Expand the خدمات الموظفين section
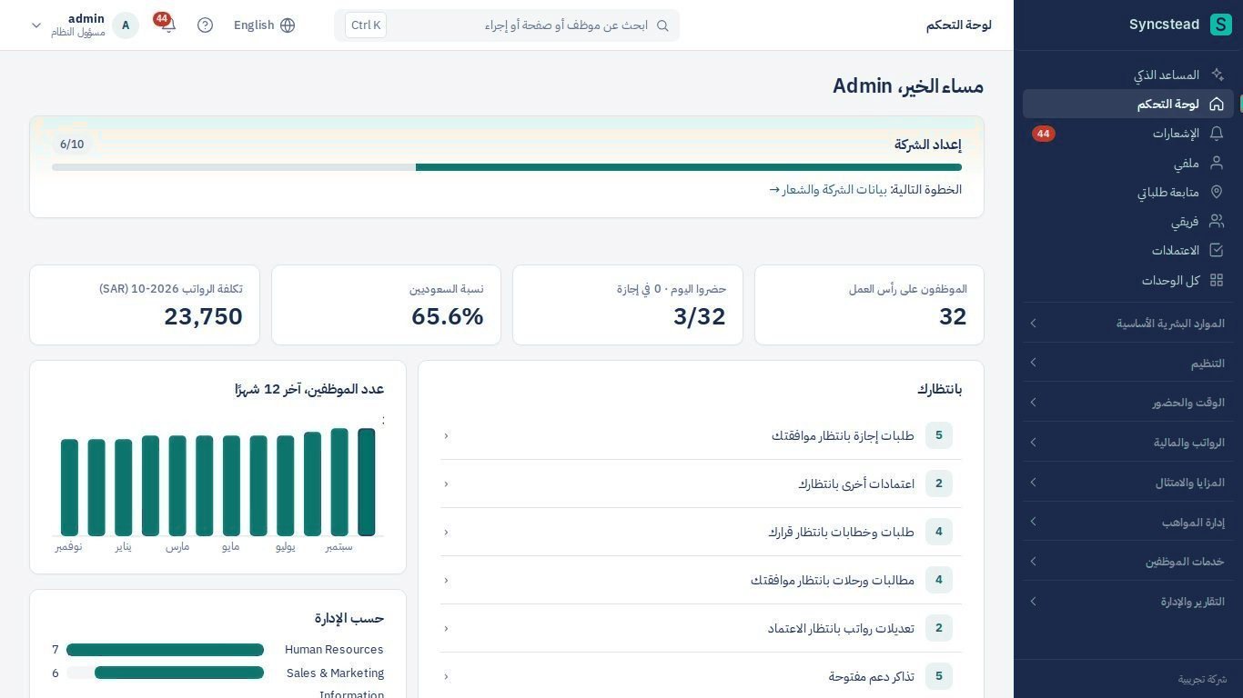Viewport: 1243px width, 698px height. 1128,562
